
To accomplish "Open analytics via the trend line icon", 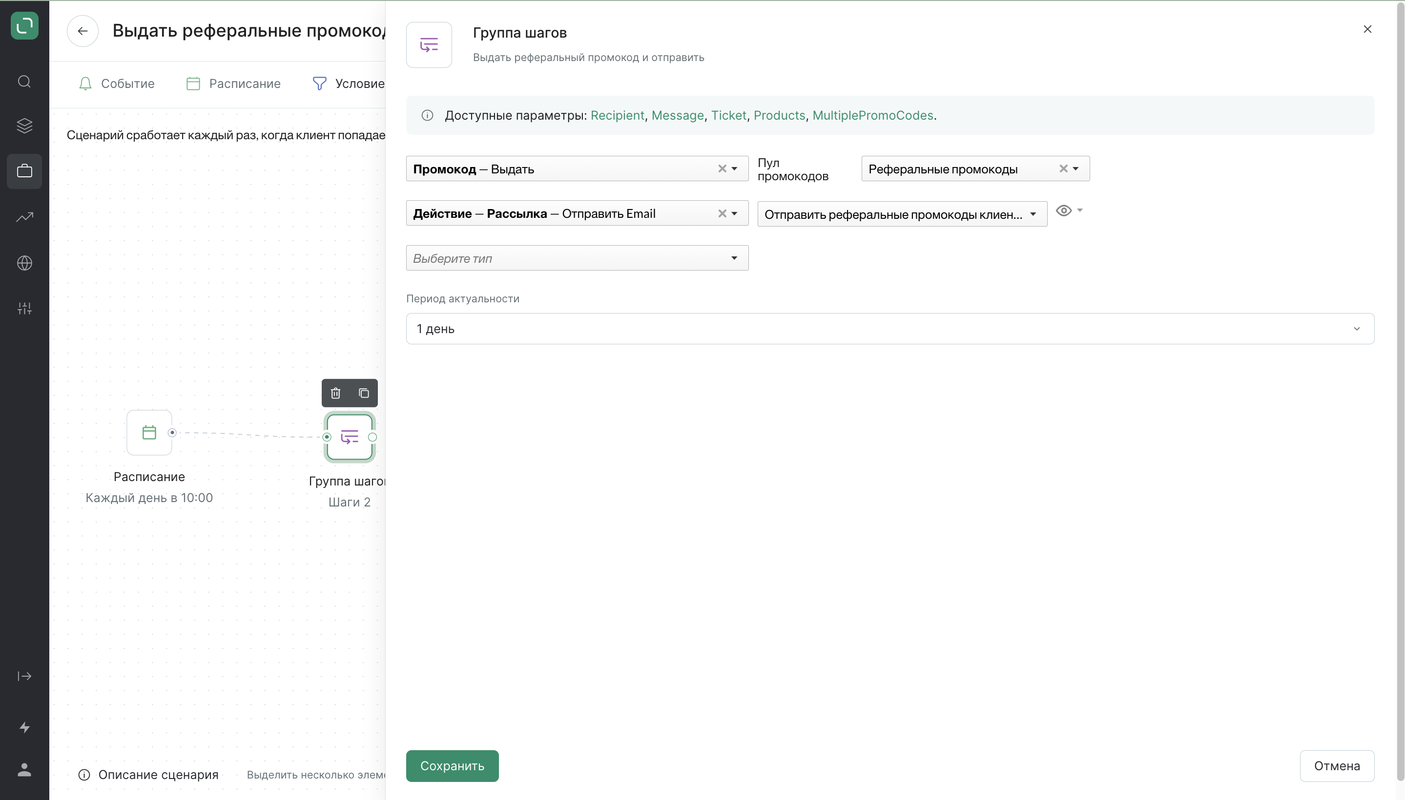I will click(x=24, y=217).
